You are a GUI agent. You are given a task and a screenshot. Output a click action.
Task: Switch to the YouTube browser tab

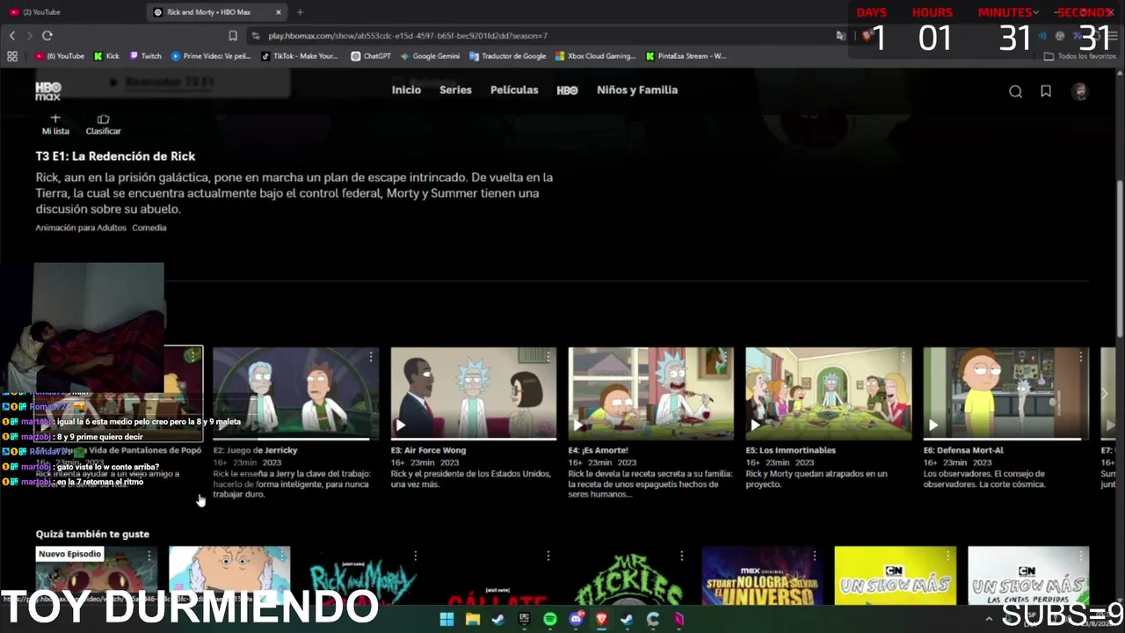click(x=70, y=12)
